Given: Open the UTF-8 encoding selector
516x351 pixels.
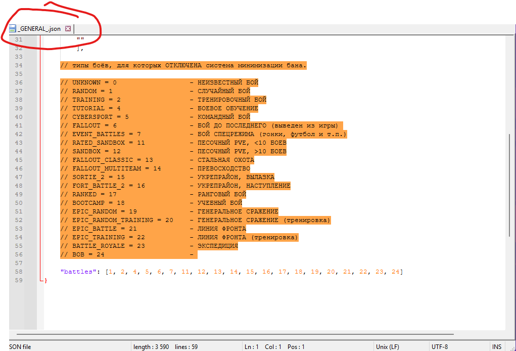Looking at the screenshot, I should (x=439, y=346).
